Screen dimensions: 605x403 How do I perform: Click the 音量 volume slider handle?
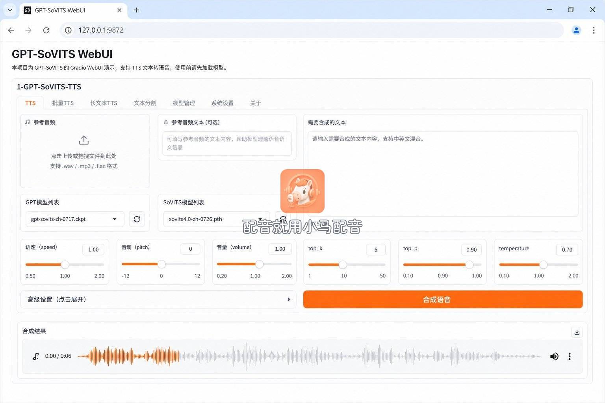coord(259,264)
